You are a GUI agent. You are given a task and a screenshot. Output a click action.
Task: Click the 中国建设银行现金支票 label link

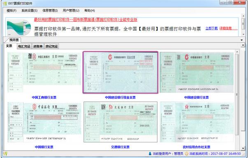121,98
